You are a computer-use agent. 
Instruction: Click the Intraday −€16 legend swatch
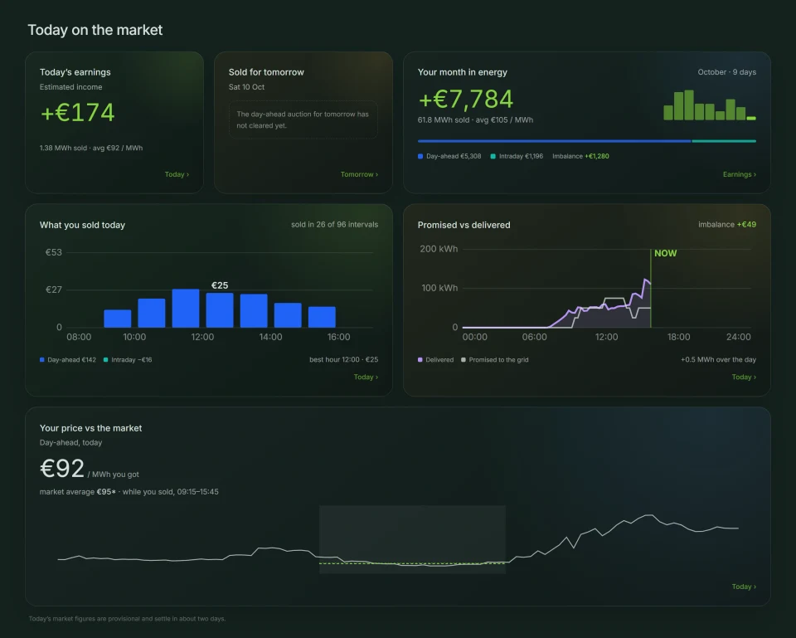click(105, 359)
